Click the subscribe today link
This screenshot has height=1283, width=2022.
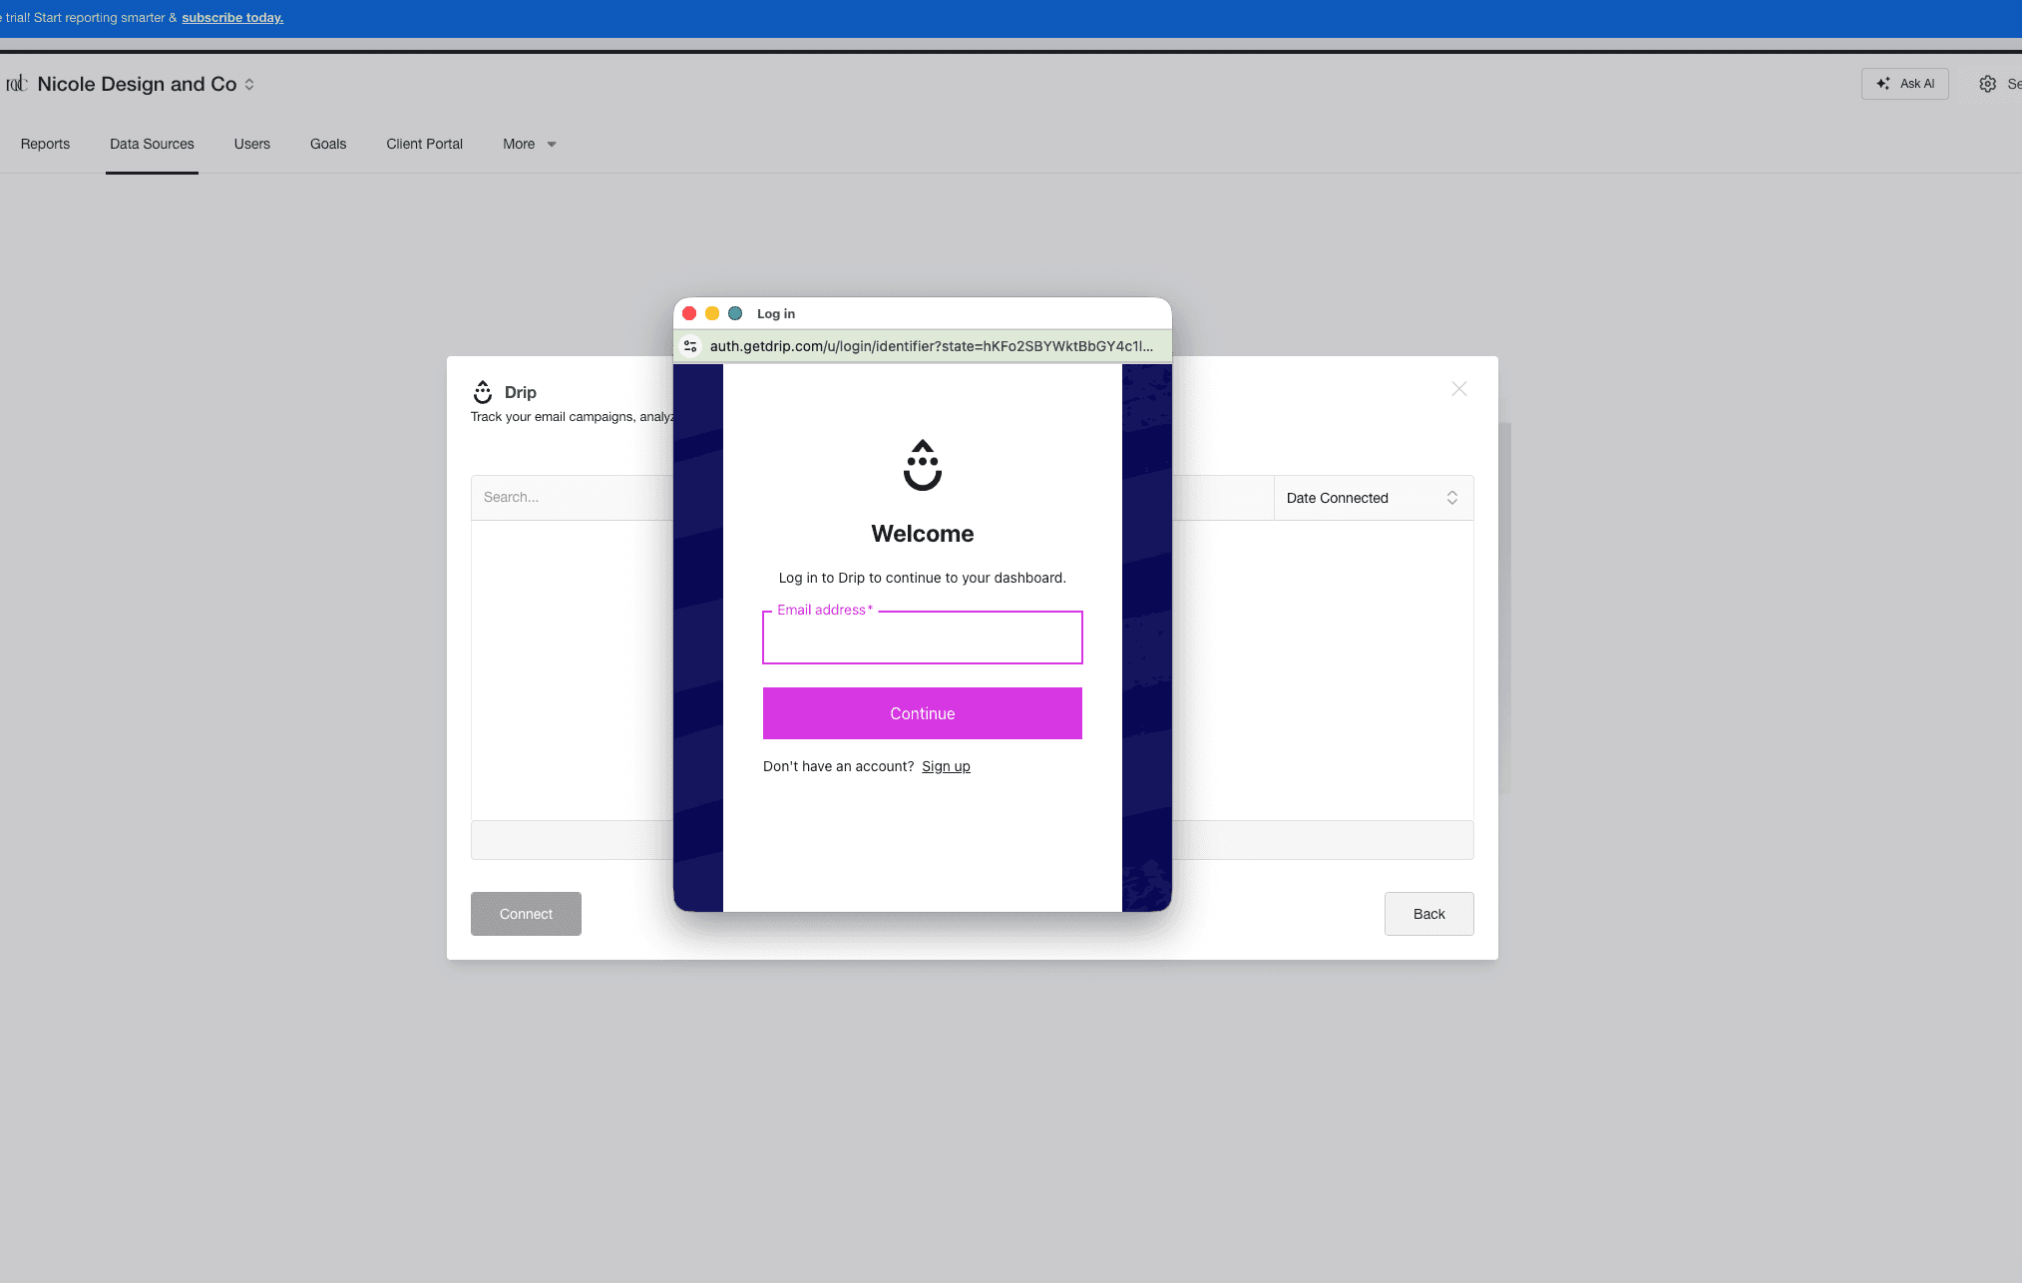[x=232, y=18]
